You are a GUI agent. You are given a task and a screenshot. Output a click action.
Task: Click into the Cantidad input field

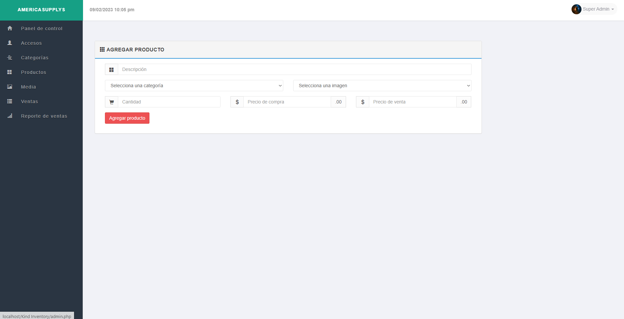click(169, 102)
